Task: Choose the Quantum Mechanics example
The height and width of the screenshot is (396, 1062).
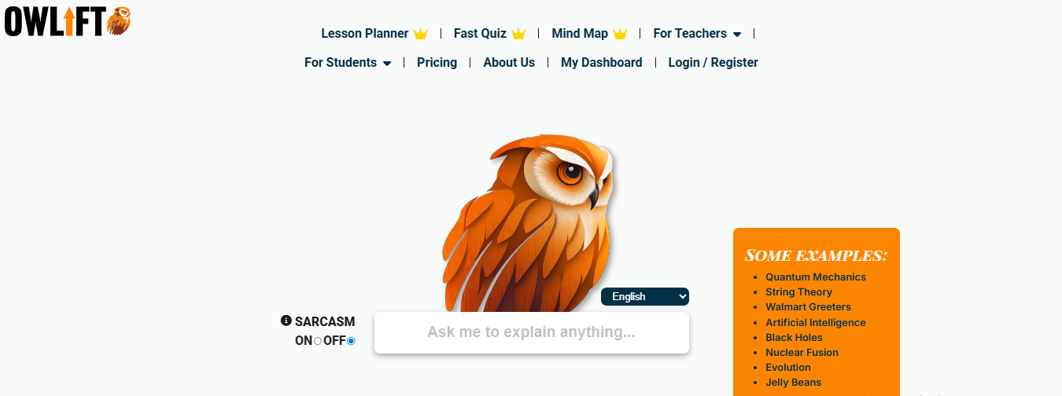Action: [816, 277]
